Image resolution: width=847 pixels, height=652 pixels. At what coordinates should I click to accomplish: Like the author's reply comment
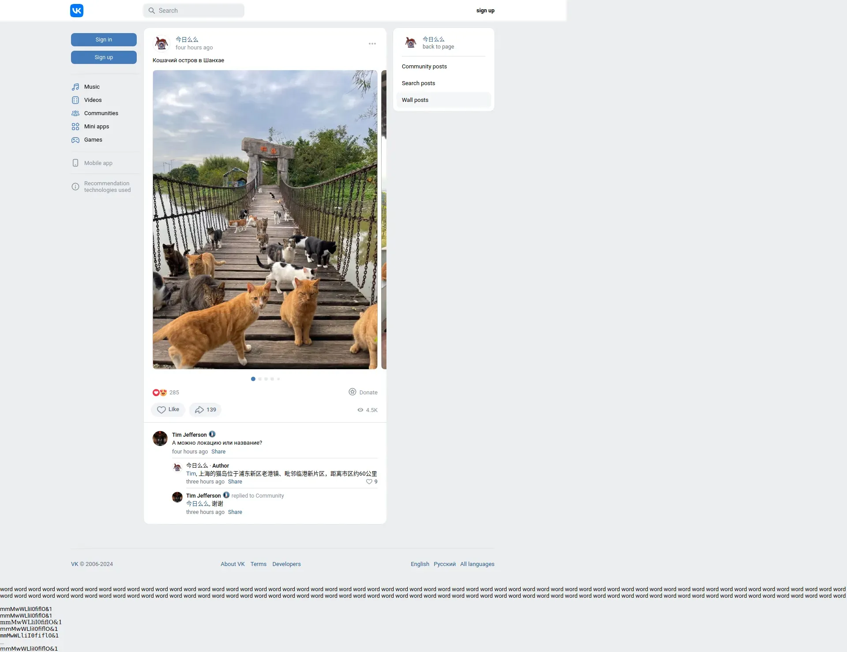[x=369, y=482]
